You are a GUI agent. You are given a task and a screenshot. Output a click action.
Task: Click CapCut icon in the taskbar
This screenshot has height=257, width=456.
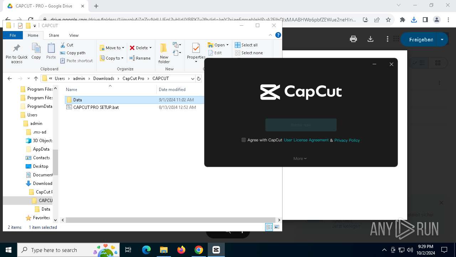tap(216, 250)
